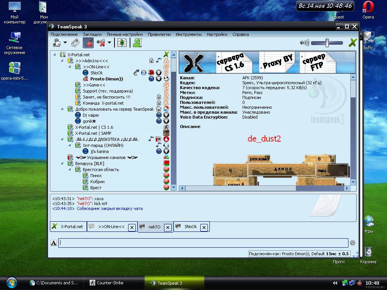The width and height of the screenshot is (387, 290).
Task: Open the away status toolbar icon
Action: pyautogui.click(x=57, y=43)
